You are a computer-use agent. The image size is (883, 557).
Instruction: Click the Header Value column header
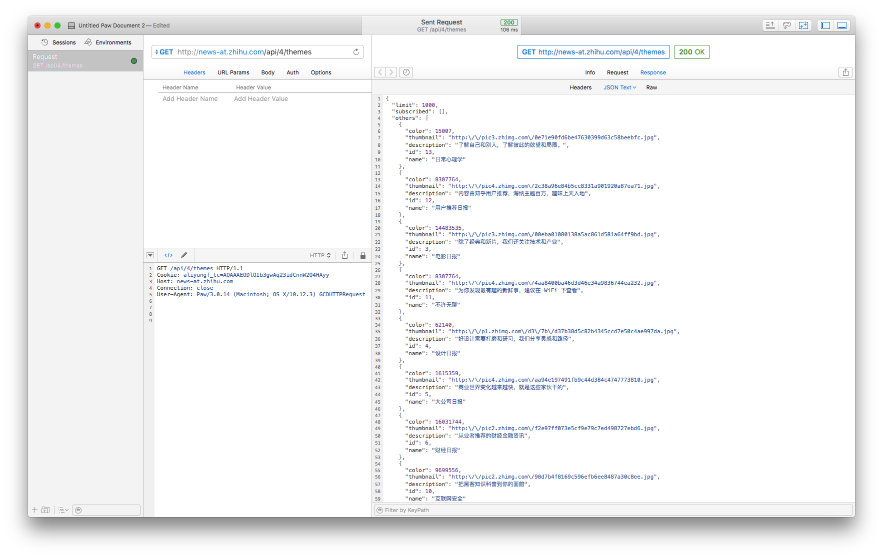coord(253,87)
